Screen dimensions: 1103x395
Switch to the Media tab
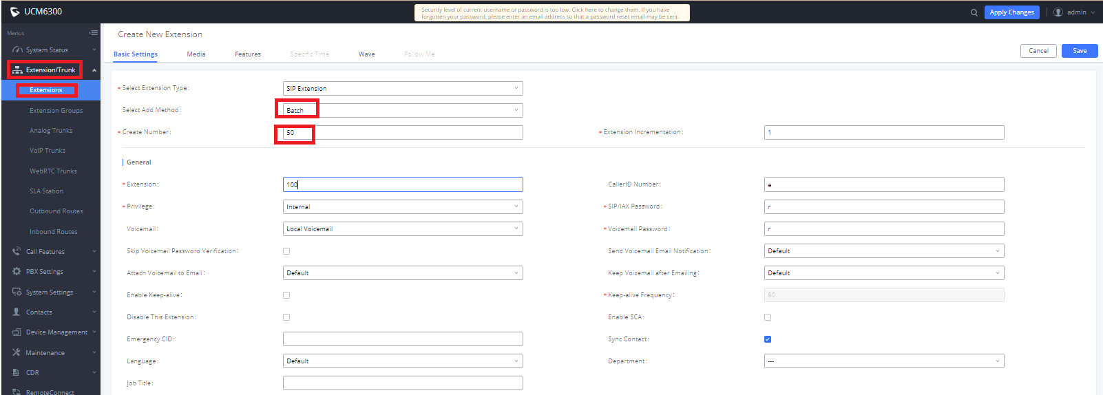(x=196, y=54)
